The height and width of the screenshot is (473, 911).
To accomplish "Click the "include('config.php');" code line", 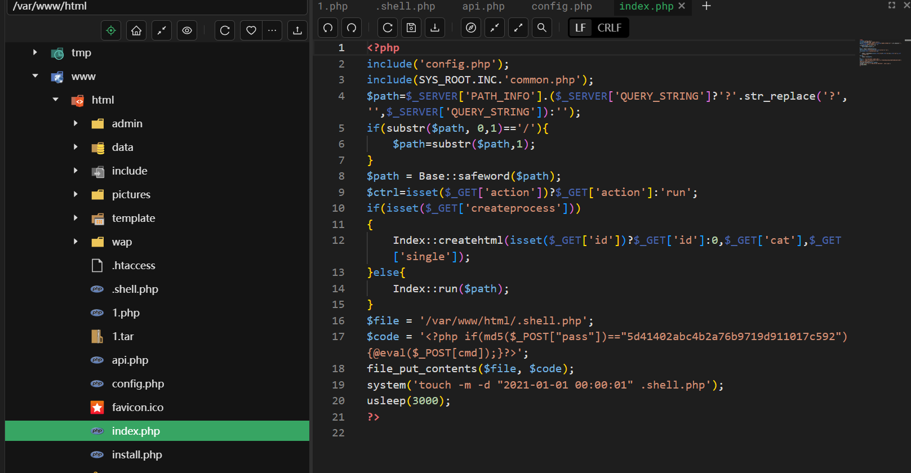I will coord(438,64).
